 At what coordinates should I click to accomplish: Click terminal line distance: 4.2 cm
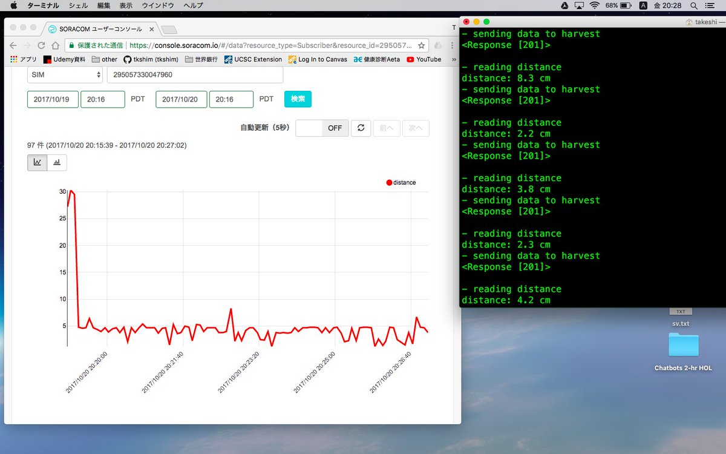coord(506,300)
